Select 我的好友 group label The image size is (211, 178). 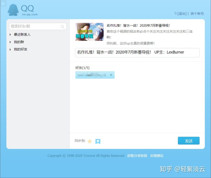click(x=21, y=49)
